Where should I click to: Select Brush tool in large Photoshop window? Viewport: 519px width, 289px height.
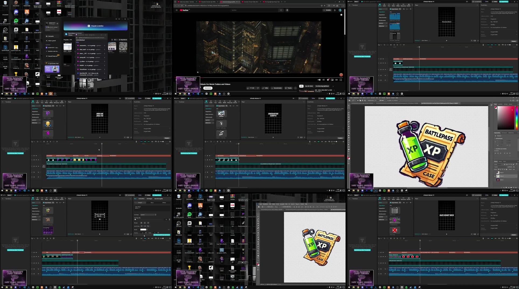click(x=349, y=124)
